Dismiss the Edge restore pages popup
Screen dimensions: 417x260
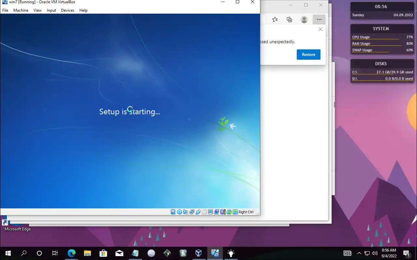coord(321,29)
